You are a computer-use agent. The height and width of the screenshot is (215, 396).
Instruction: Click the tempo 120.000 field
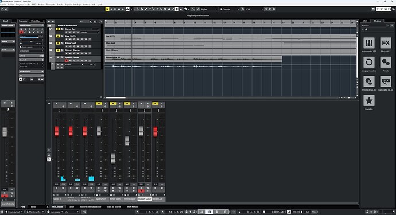296,212
